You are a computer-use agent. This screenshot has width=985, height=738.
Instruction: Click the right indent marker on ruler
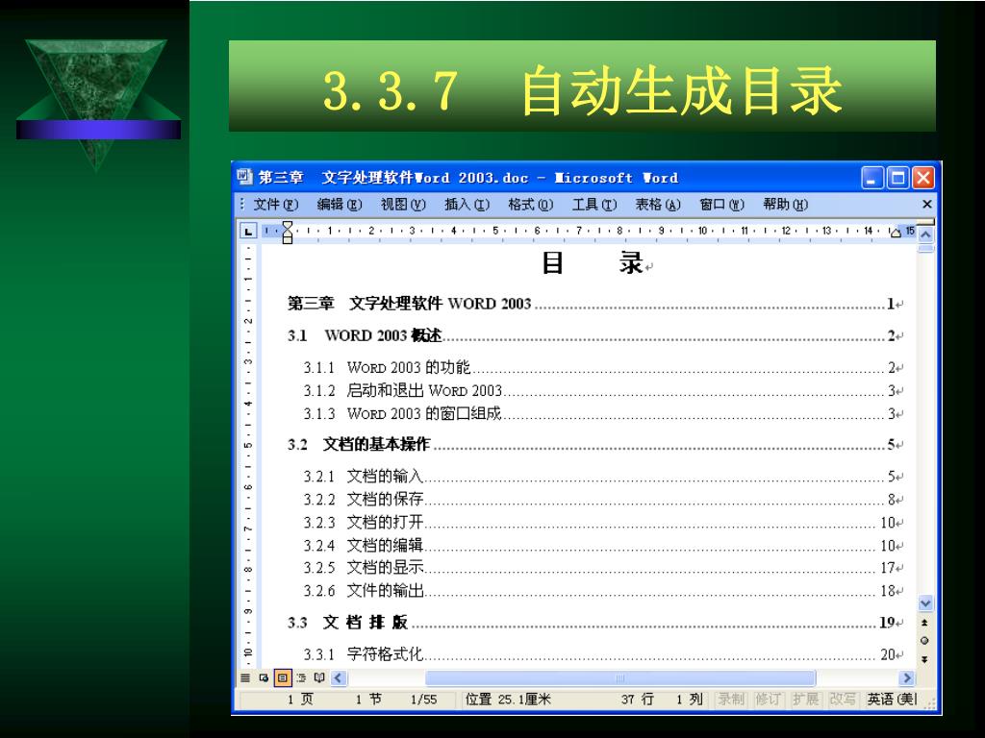click(x=896, y=234)
